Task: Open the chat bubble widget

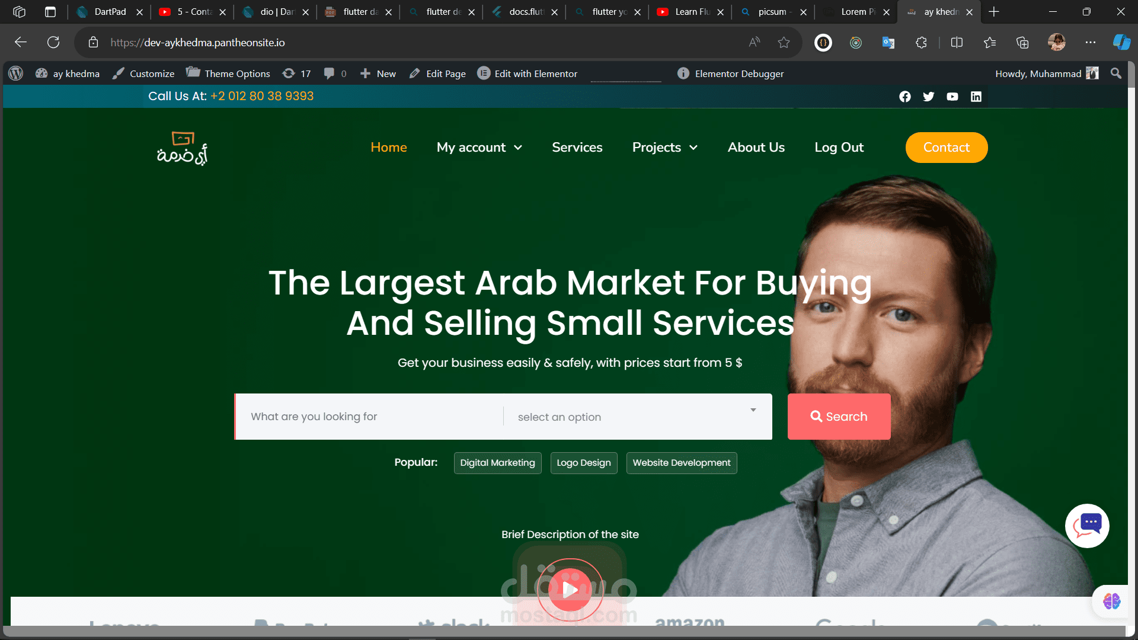Action: [1087, 526]
